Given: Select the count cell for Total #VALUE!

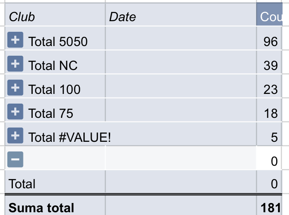Looking at the screenshot, I should pos(269,134).
